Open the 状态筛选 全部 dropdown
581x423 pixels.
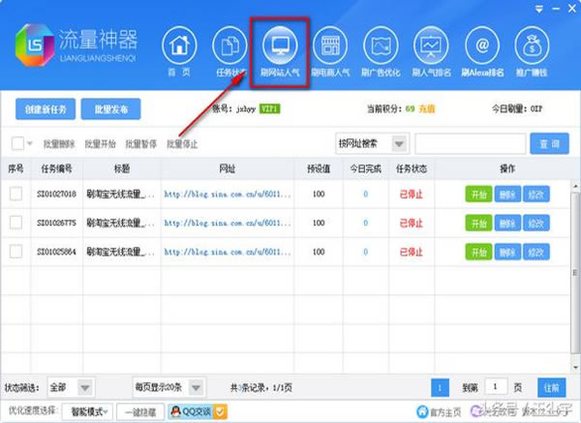[84, 387]
